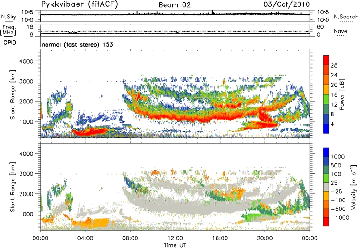The height and width of the screenshot is (248, 358).
Task: Click the '1000' slant range tick on the velocity panel
Action: click(x=26, y=214)
